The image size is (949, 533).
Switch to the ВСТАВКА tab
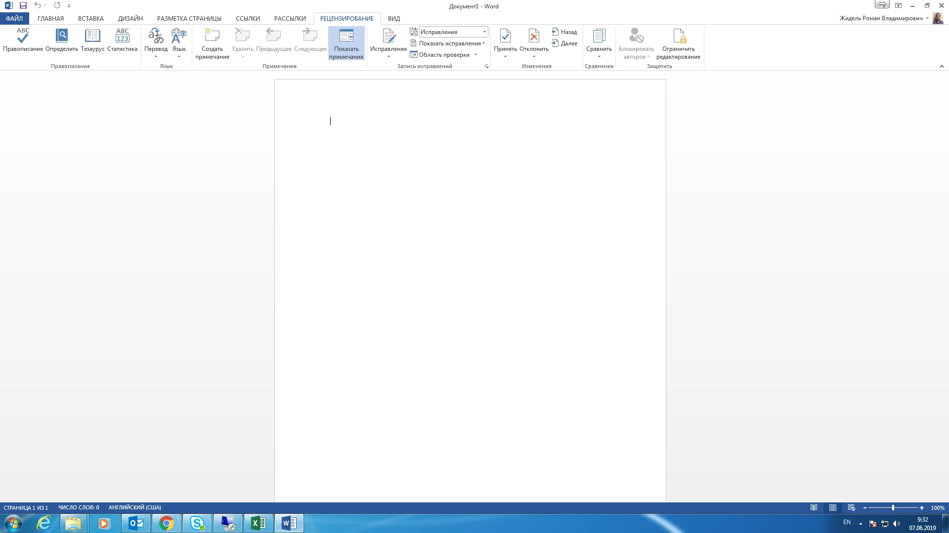tap(90, 18)
